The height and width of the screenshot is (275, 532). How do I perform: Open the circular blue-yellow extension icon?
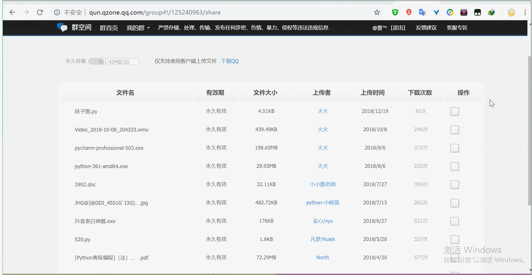click(x=450, y=12)
